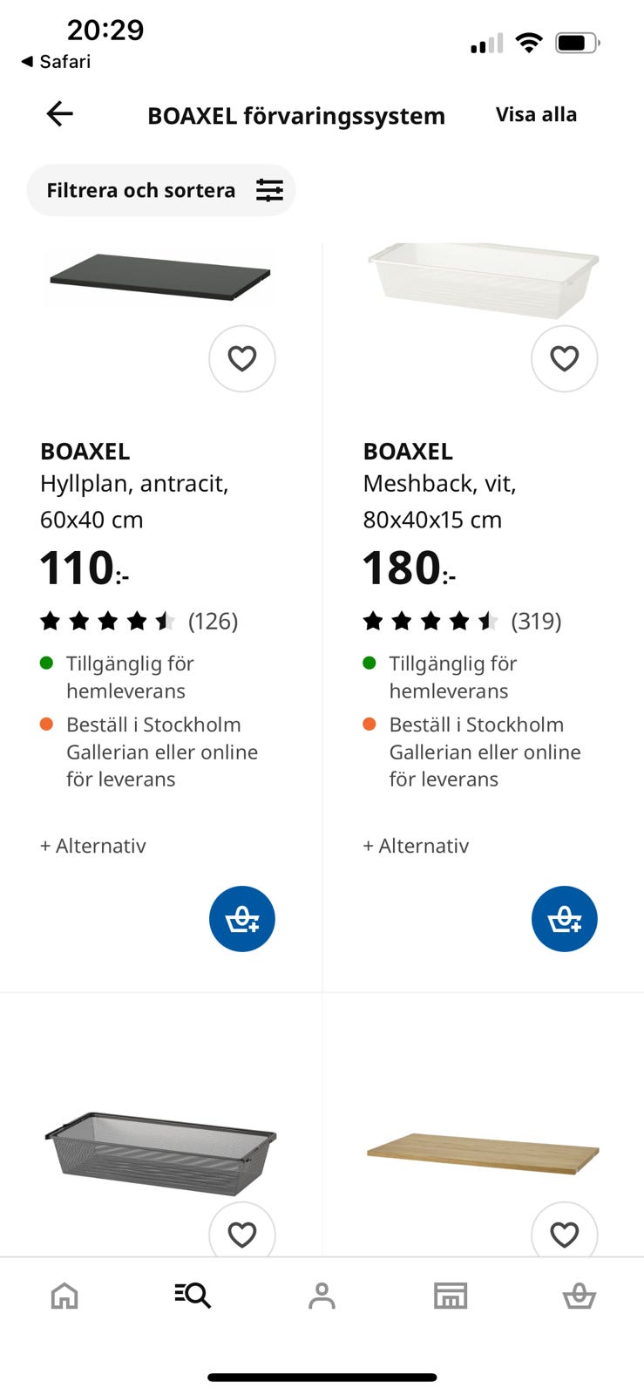This screenshot has height=1395, width=644.
Task: Open the profile tab
Action: [322, 1296]
